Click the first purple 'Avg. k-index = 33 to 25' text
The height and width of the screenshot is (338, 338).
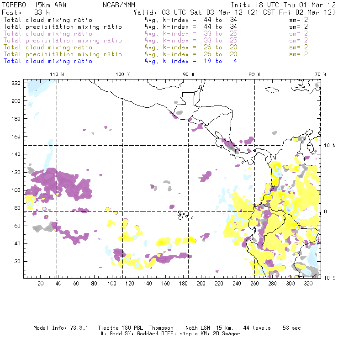(x=191, y=34)
